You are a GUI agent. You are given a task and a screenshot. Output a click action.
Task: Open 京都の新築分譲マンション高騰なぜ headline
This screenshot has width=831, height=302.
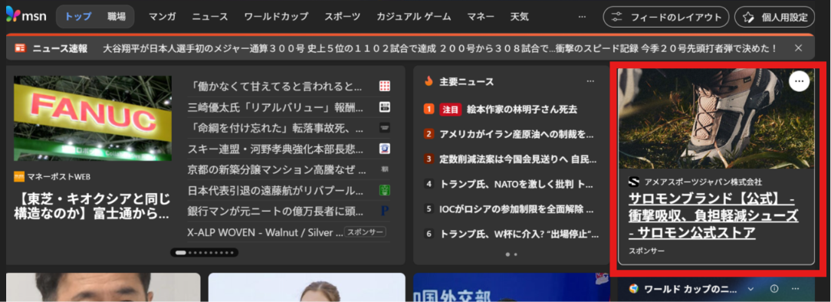pos(277,169)
